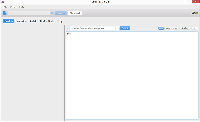The width and height of the screenshot is (200, 122).
Task: Expand the topic history dropdown arrow
Action: [x=117, y=28]
